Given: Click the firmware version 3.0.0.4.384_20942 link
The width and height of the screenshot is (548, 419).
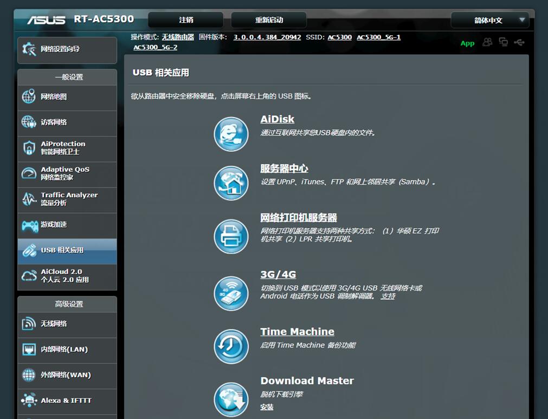Looking at the screenshot, I should click(x=267, y=38).
